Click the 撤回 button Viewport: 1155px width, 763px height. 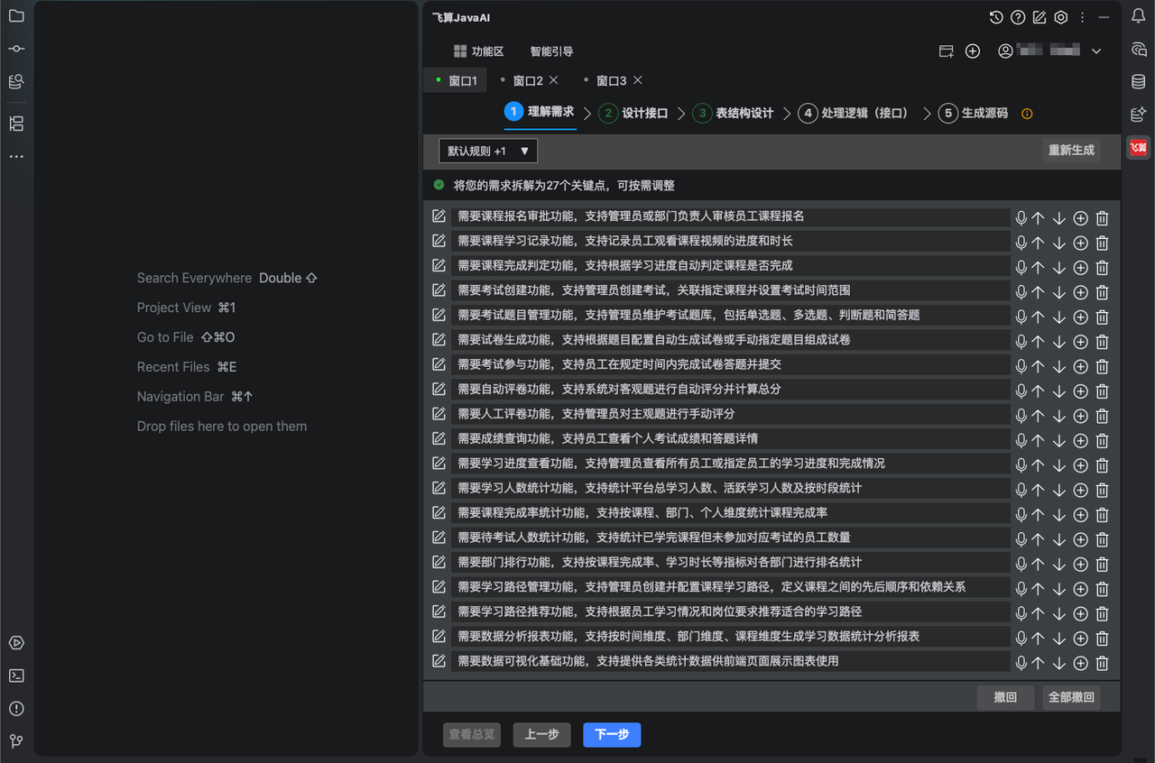click(x=1005, y=697)
